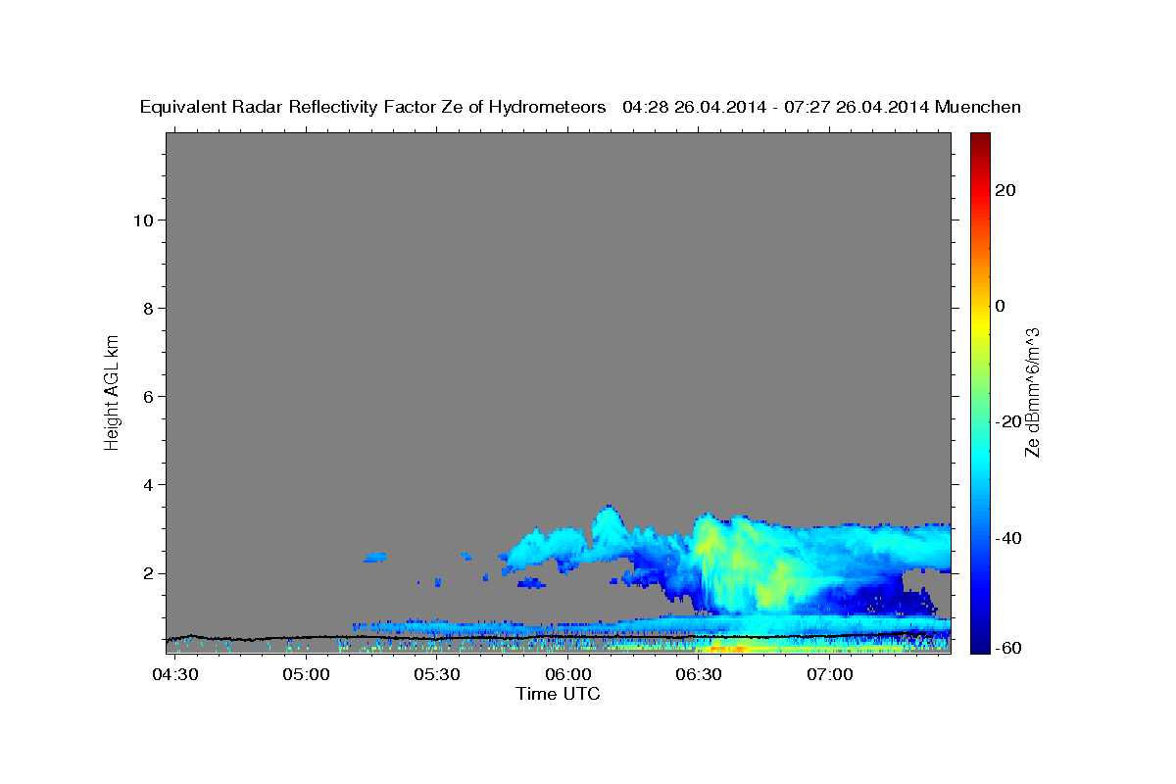Click the height tick label '8'
The height and width of the screenshot is (784, 1176).
pyautogui.click(x=146, y=308)
